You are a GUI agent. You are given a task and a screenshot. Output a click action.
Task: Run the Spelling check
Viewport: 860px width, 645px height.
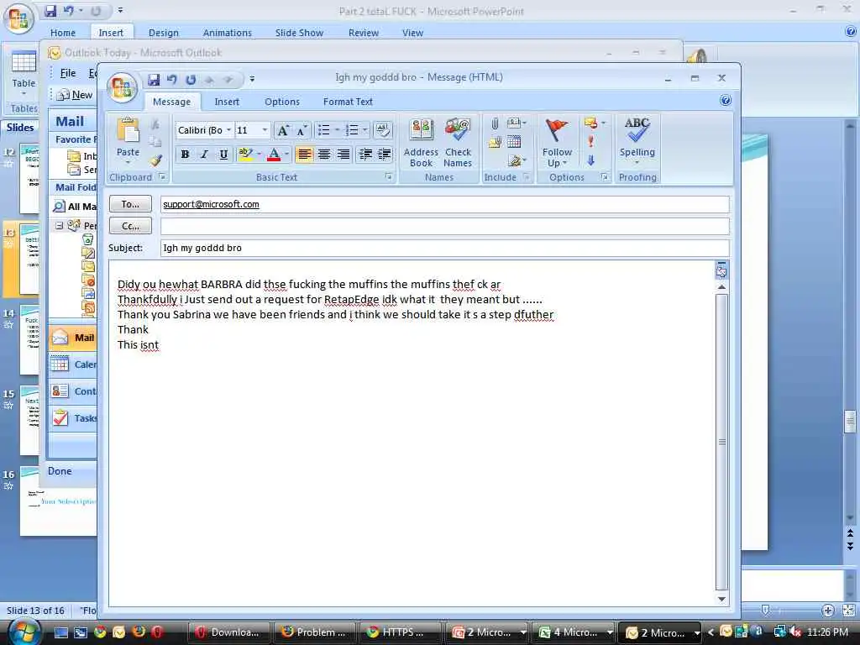637,141
